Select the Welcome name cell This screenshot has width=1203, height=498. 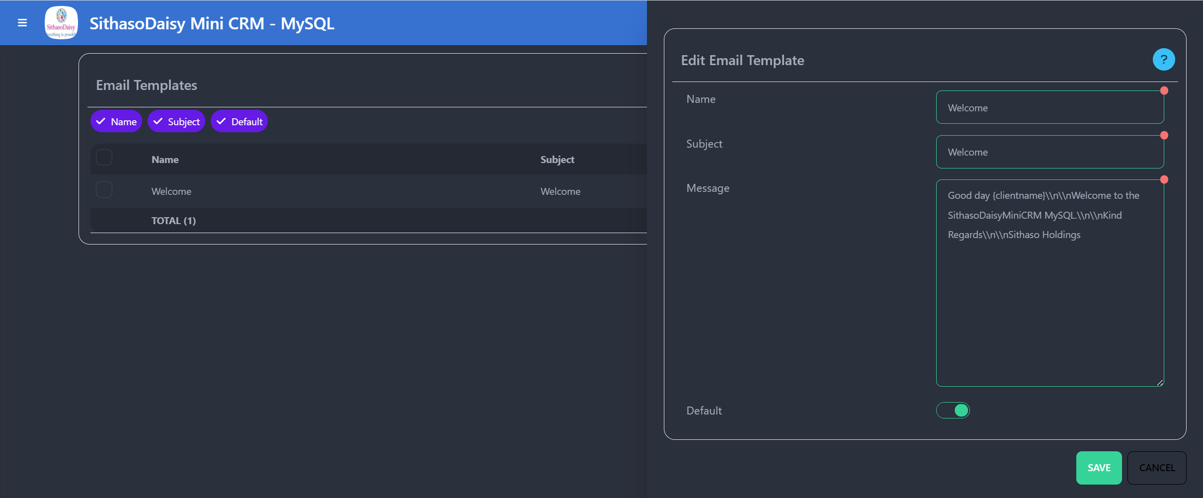tap(171, 191)
